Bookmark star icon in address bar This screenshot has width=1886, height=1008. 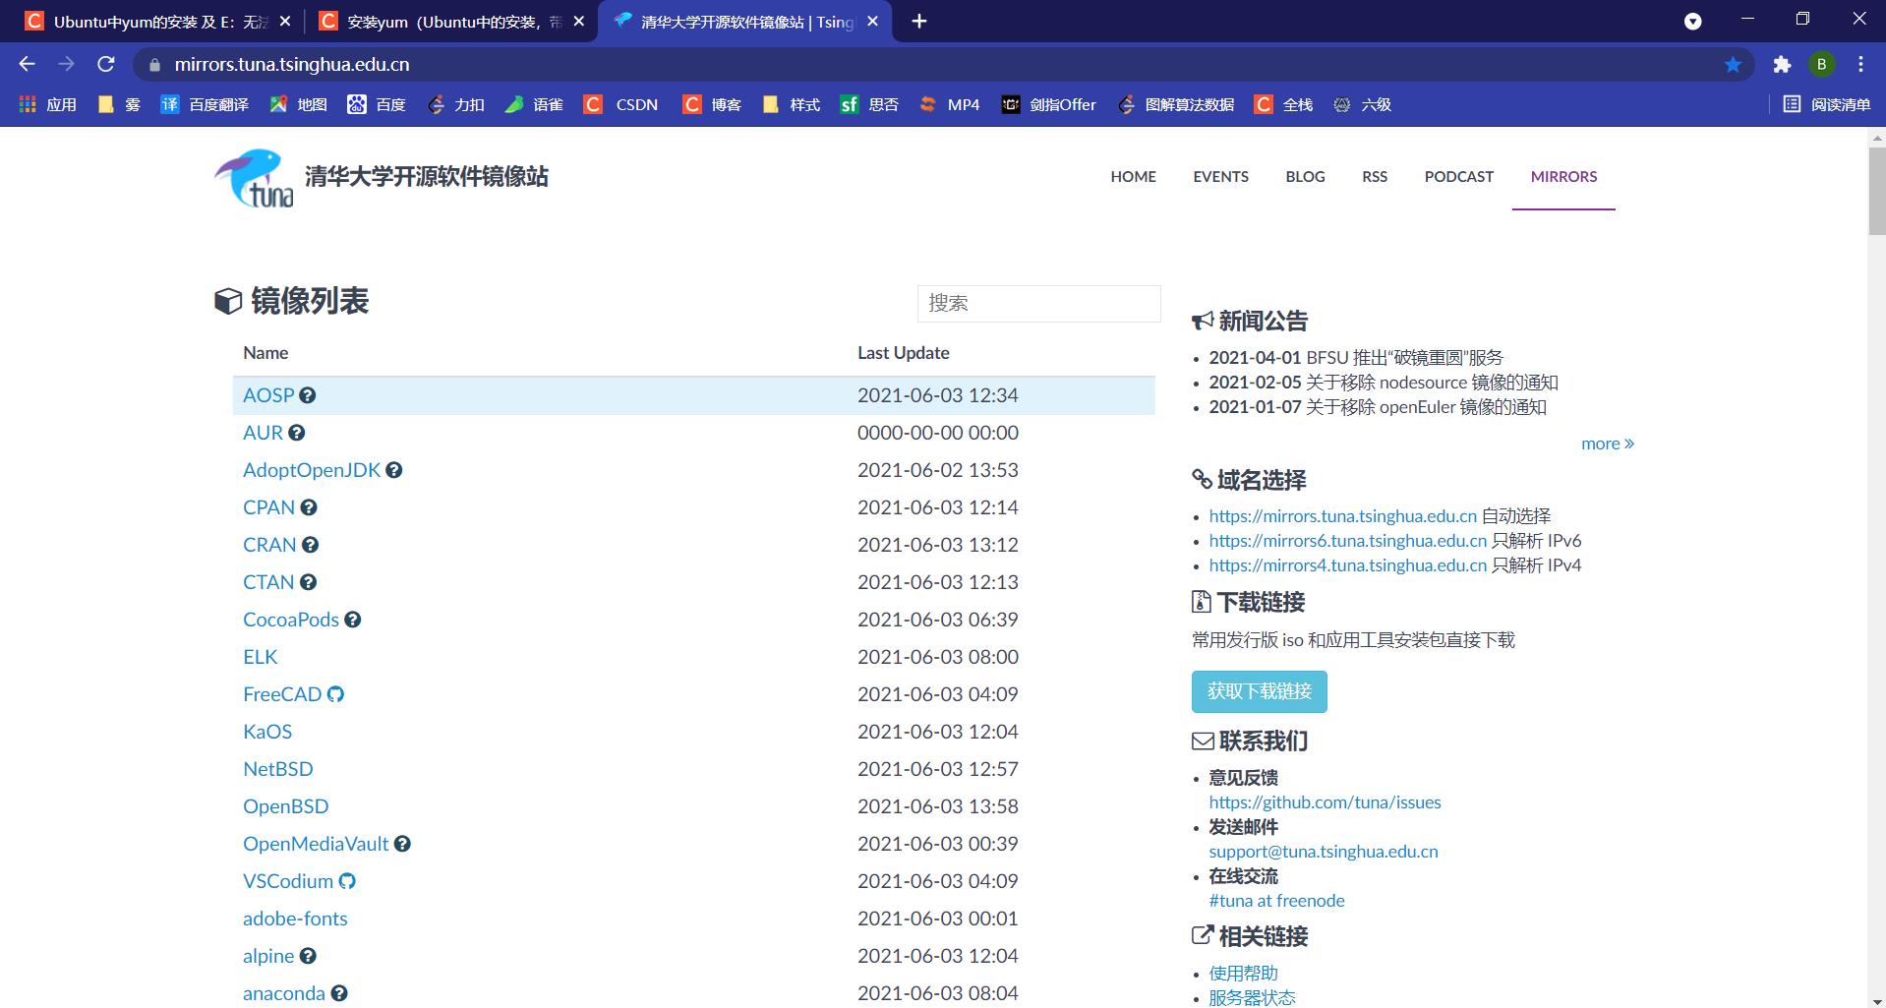pos(1733,64)
